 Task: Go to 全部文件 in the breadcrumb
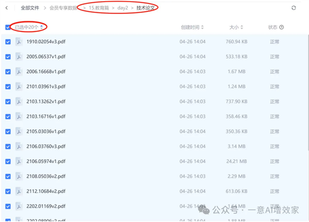click(x=30, y=8)
